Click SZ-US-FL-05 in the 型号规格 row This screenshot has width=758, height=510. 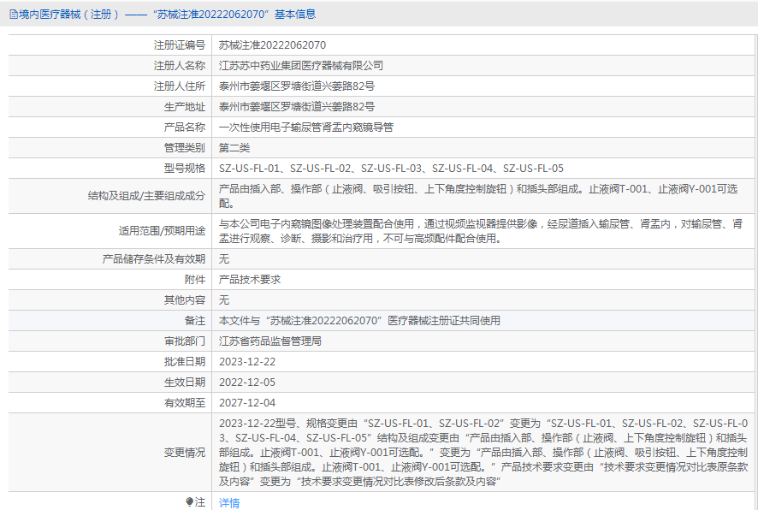tap(533, 169)
